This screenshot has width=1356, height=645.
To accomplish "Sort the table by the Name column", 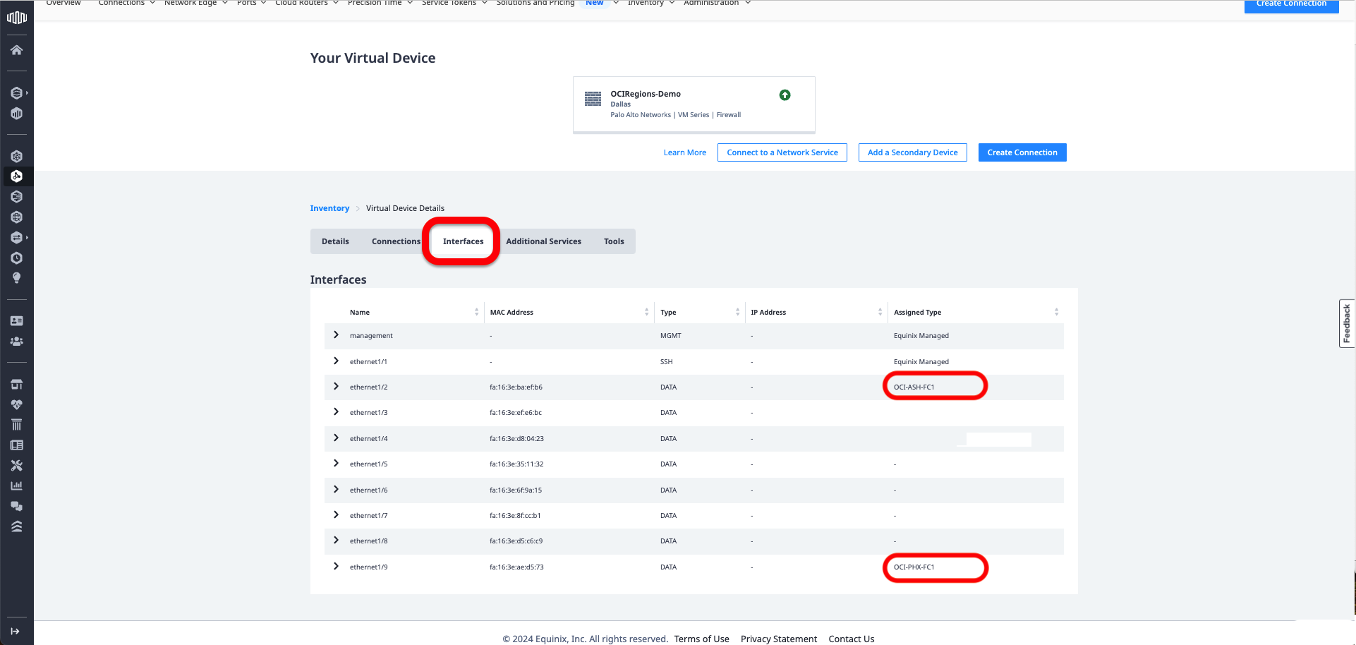I will coord(476,312).
